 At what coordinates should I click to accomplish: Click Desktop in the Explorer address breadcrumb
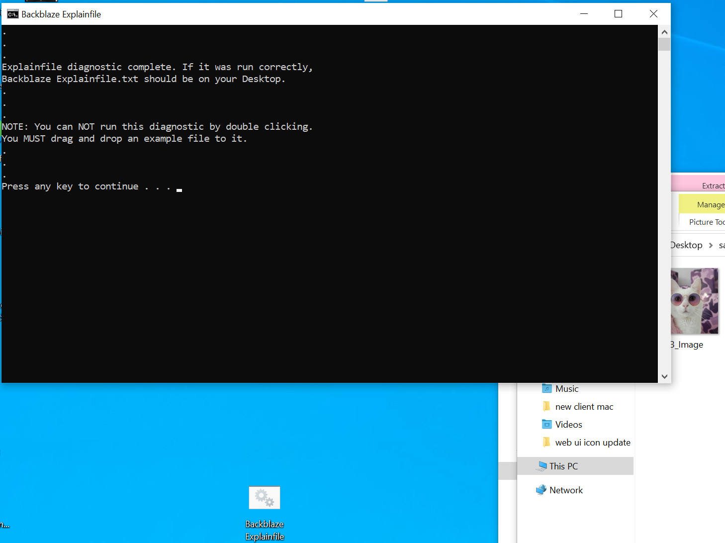click(686, 245)
